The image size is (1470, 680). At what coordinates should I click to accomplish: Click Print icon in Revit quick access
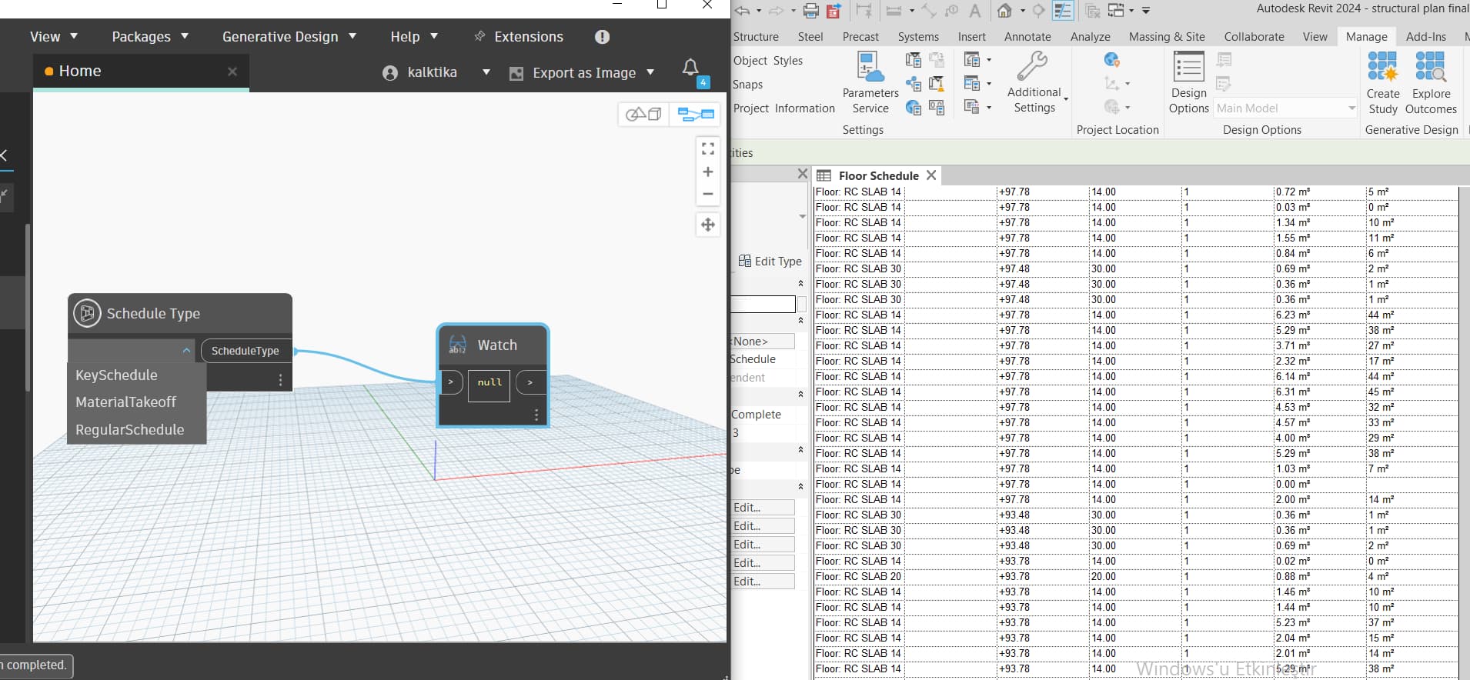(x=810, y=11)
